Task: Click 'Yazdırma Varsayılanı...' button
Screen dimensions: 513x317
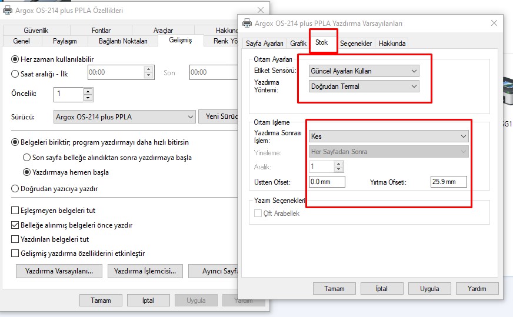Action: (x=59, y=271)
